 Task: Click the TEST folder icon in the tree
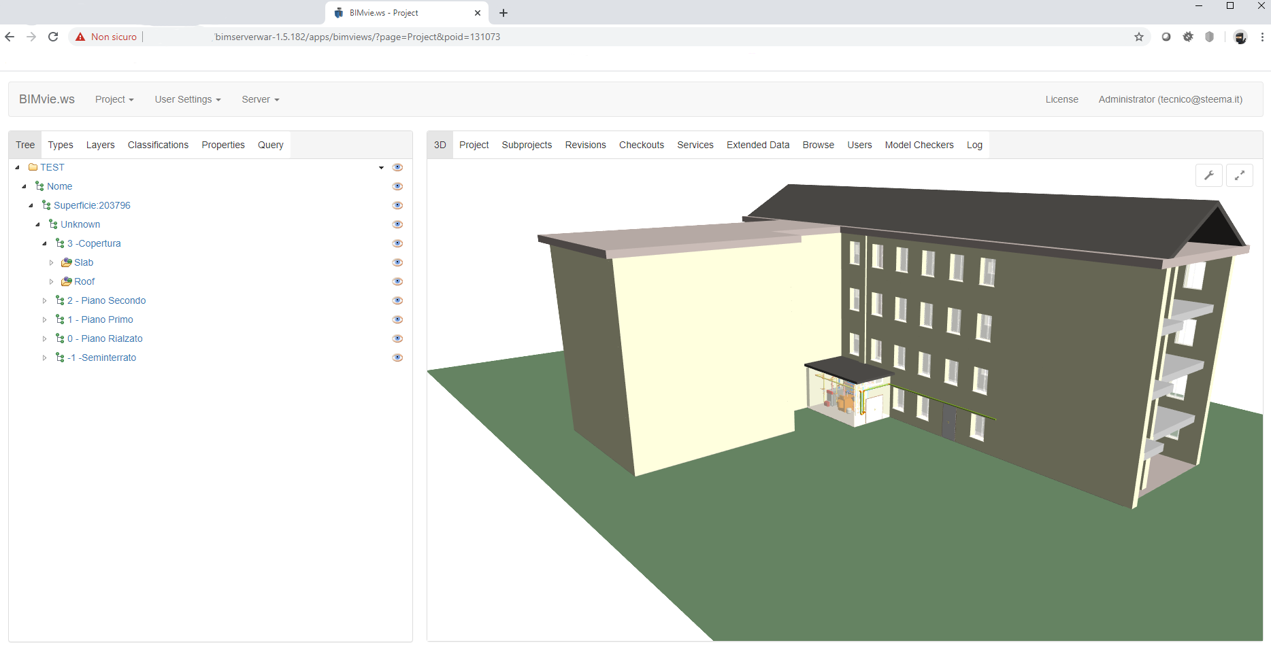pyautogui.click(x=33, y=167)
